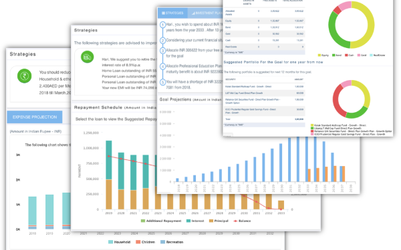Click the green coins loan strategy icon
Viewport: 401px width, 250px height.
(x=87, y=57)
